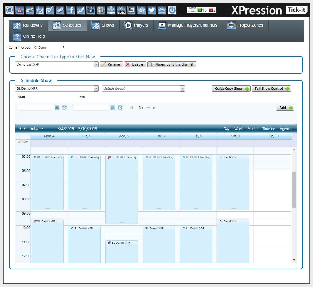The image size is (313, 287).
Task: Select the Scheduler menu item
Action: [x=68, y=25]
